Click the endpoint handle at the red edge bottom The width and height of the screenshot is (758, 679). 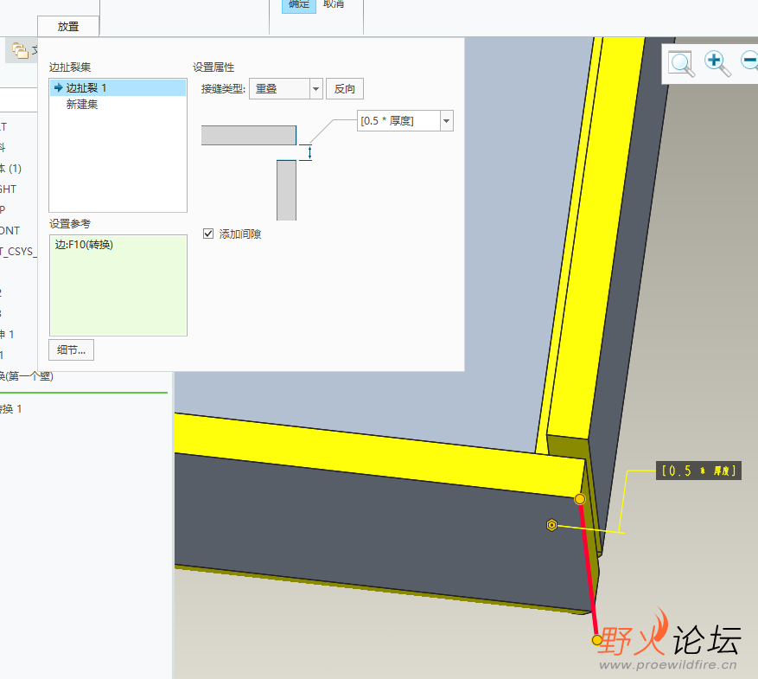pos(596,639)
